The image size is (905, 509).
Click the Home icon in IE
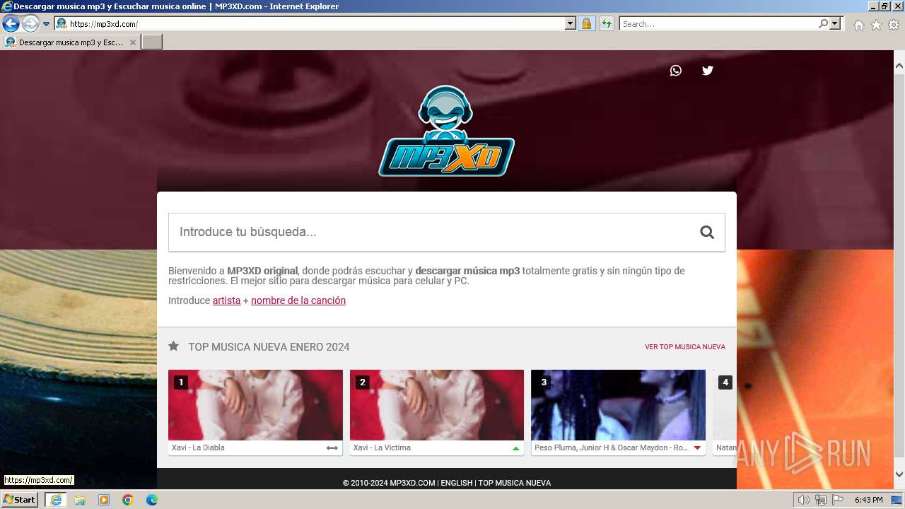point(858,25)
